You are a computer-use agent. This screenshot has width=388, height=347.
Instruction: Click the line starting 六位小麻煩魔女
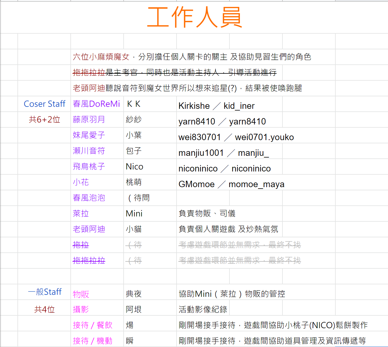tap(192, 57)
